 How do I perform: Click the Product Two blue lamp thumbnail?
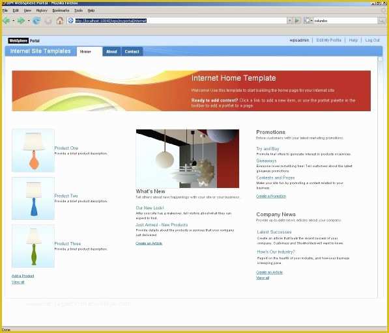[x=33, y=198]
